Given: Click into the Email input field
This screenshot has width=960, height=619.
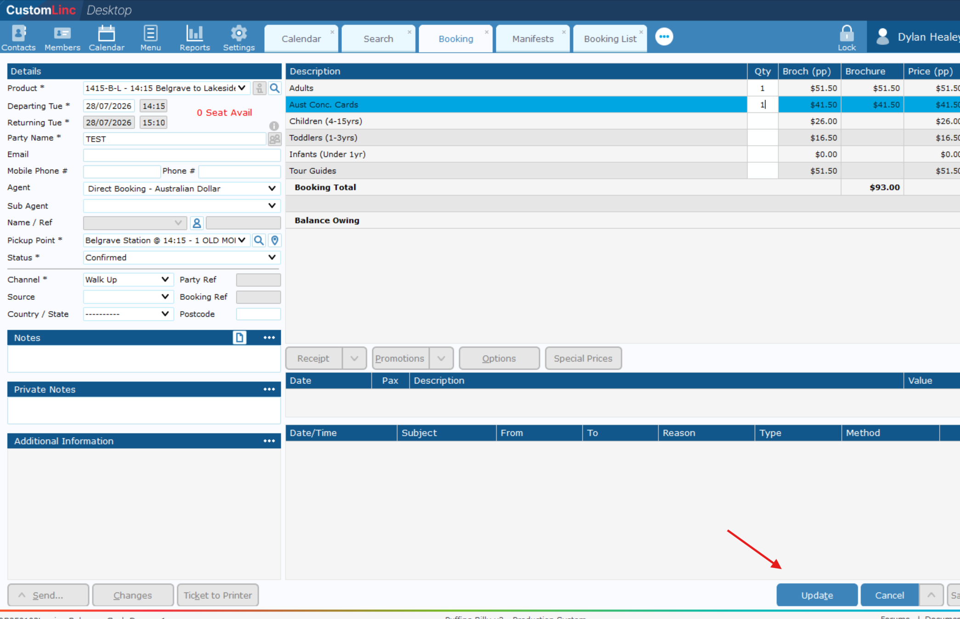Looking at the screenshot, I should point(182,155).
